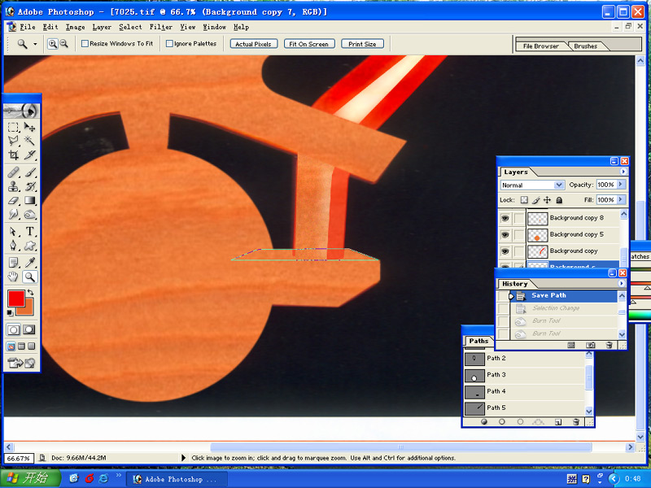Select the Healing Brush tool
Image resolution: width=651 pixels, height=488 pixels.
[x=13, y=172]
